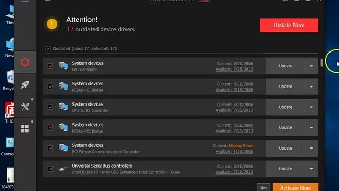The image size is (339, 191).
Task: Click the driver list vertical scrollbar thumb
Action: pyautogui.click(x=322, y=63)
